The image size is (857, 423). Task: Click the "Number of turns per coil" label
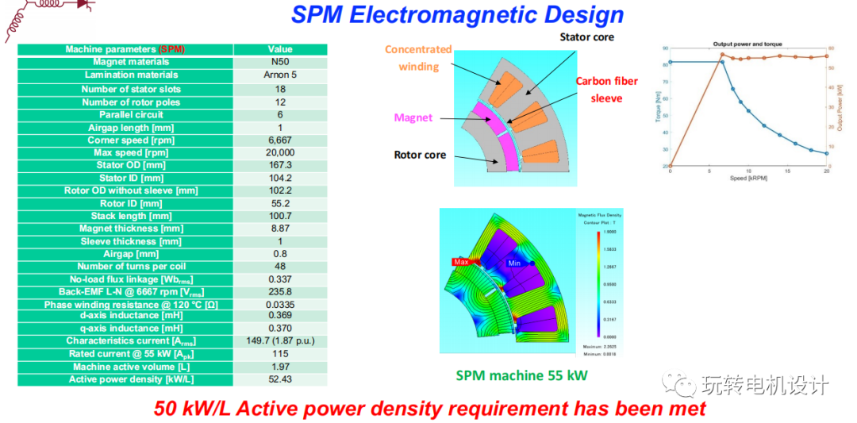pos(131,267)
